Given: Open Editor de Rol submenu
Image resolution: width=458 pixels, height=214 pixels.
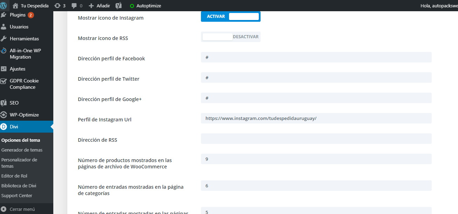Looking at the screenshot, I should 14,176.
